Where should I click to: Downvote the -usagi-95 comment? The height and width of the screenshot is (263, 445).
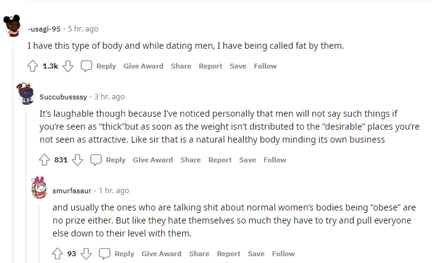(x=68, y=66)
